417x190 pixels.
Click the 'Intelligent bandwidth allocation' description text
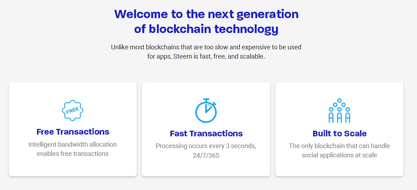coord(73,145)
